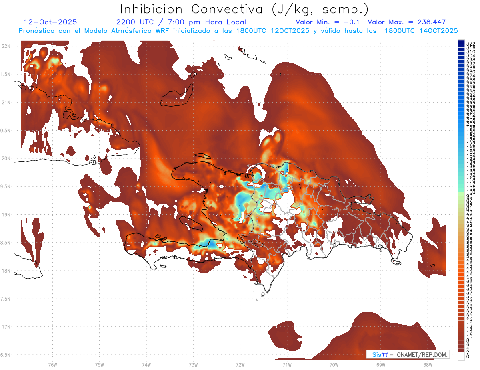Screen dimensions: 480x370
Task: Select the light green 100 colorbar swatch
Action: (x=461, y=192)
